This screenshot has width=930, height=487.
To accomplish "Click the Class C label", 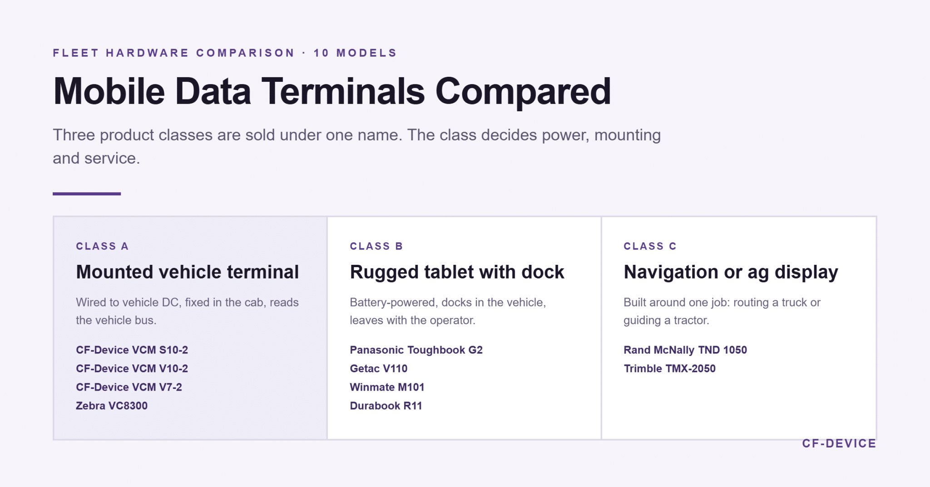I will click(x=650, y=246).
